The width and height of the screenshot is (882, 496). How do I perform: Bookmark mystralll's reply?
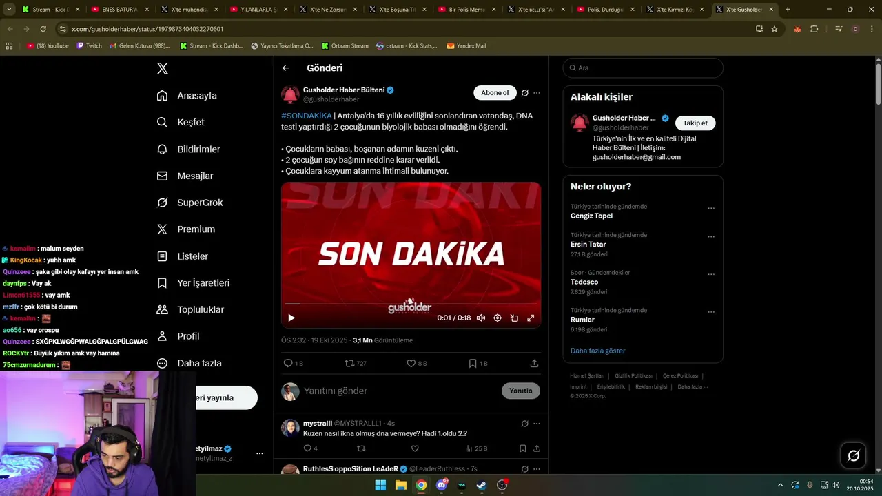[x=523, y=448]
